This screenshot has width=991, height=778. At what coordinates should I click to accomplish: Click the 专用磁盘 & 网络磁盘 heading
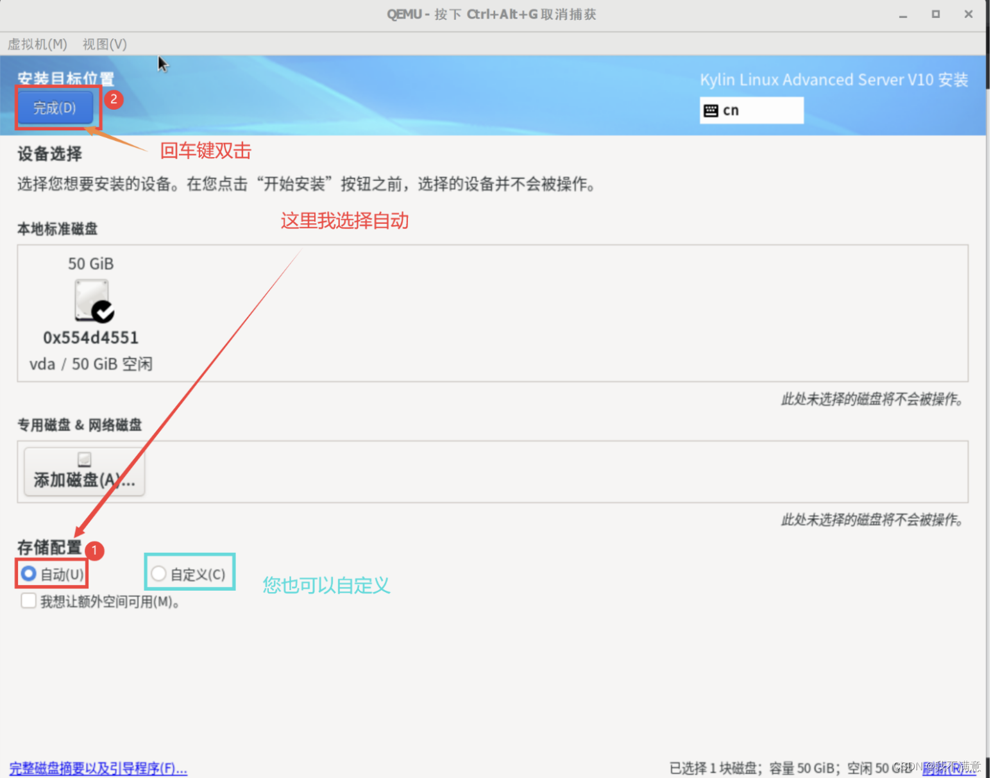80,425
